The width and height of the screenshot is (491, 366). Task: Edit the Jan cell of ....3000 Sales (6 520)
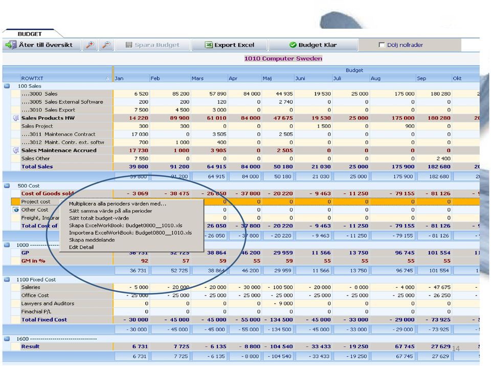point(131,94)
